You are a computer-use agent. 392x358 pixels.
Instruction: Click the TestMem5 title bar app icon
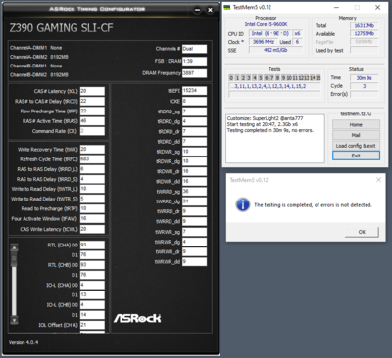[x=227, y=7]
